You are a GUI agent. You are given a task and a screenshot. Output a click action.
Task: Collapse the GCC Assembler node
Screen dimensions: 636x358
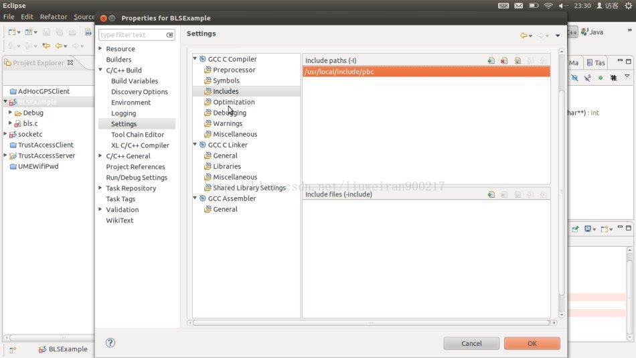pyautogui.click(x=195, y=198)
